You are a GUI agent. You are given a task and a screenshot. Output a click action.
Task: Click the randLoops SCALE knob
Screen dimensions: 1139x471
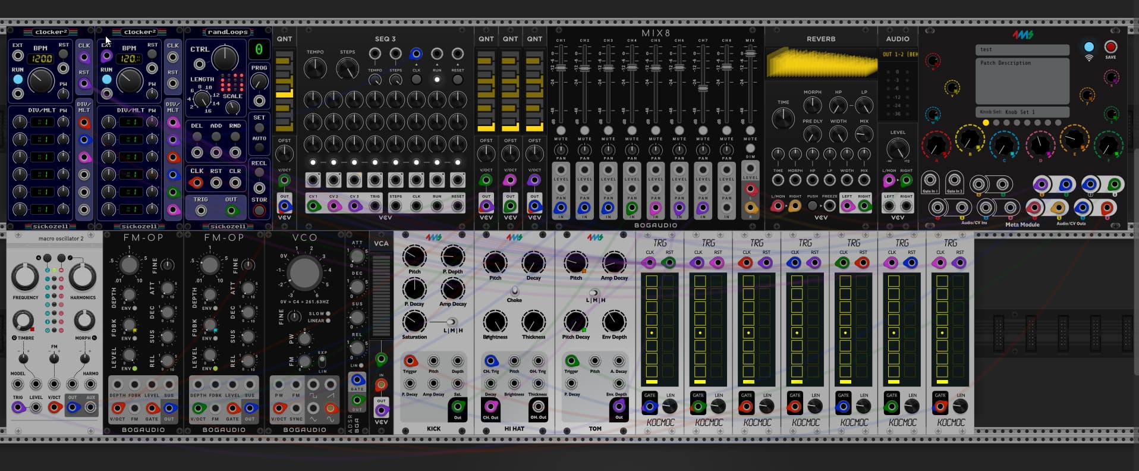tap(232, 107)
